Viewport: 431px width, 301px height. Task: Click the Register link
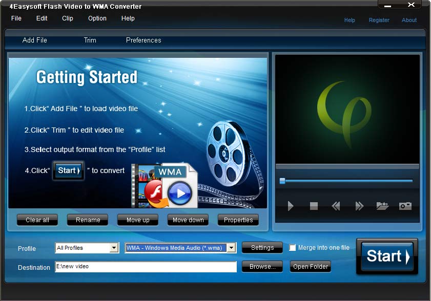pos(379,20)
